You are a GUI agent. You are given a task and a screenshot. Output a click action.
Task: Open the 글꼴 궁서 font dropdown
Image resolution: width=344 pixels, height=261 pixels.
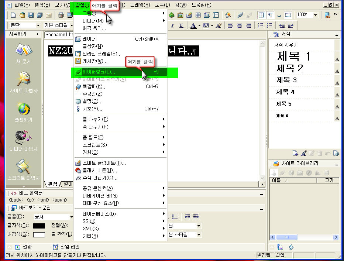tap(72, 217)
